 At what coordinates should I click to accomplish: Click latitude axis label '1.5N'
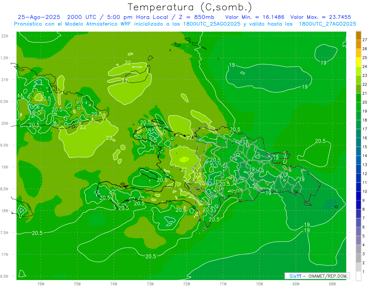[x=5, y=58]
